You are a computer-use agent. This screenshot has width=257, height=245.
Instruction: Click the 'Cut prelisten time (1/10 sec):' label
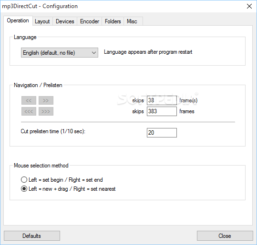click(x=53, y=131)
